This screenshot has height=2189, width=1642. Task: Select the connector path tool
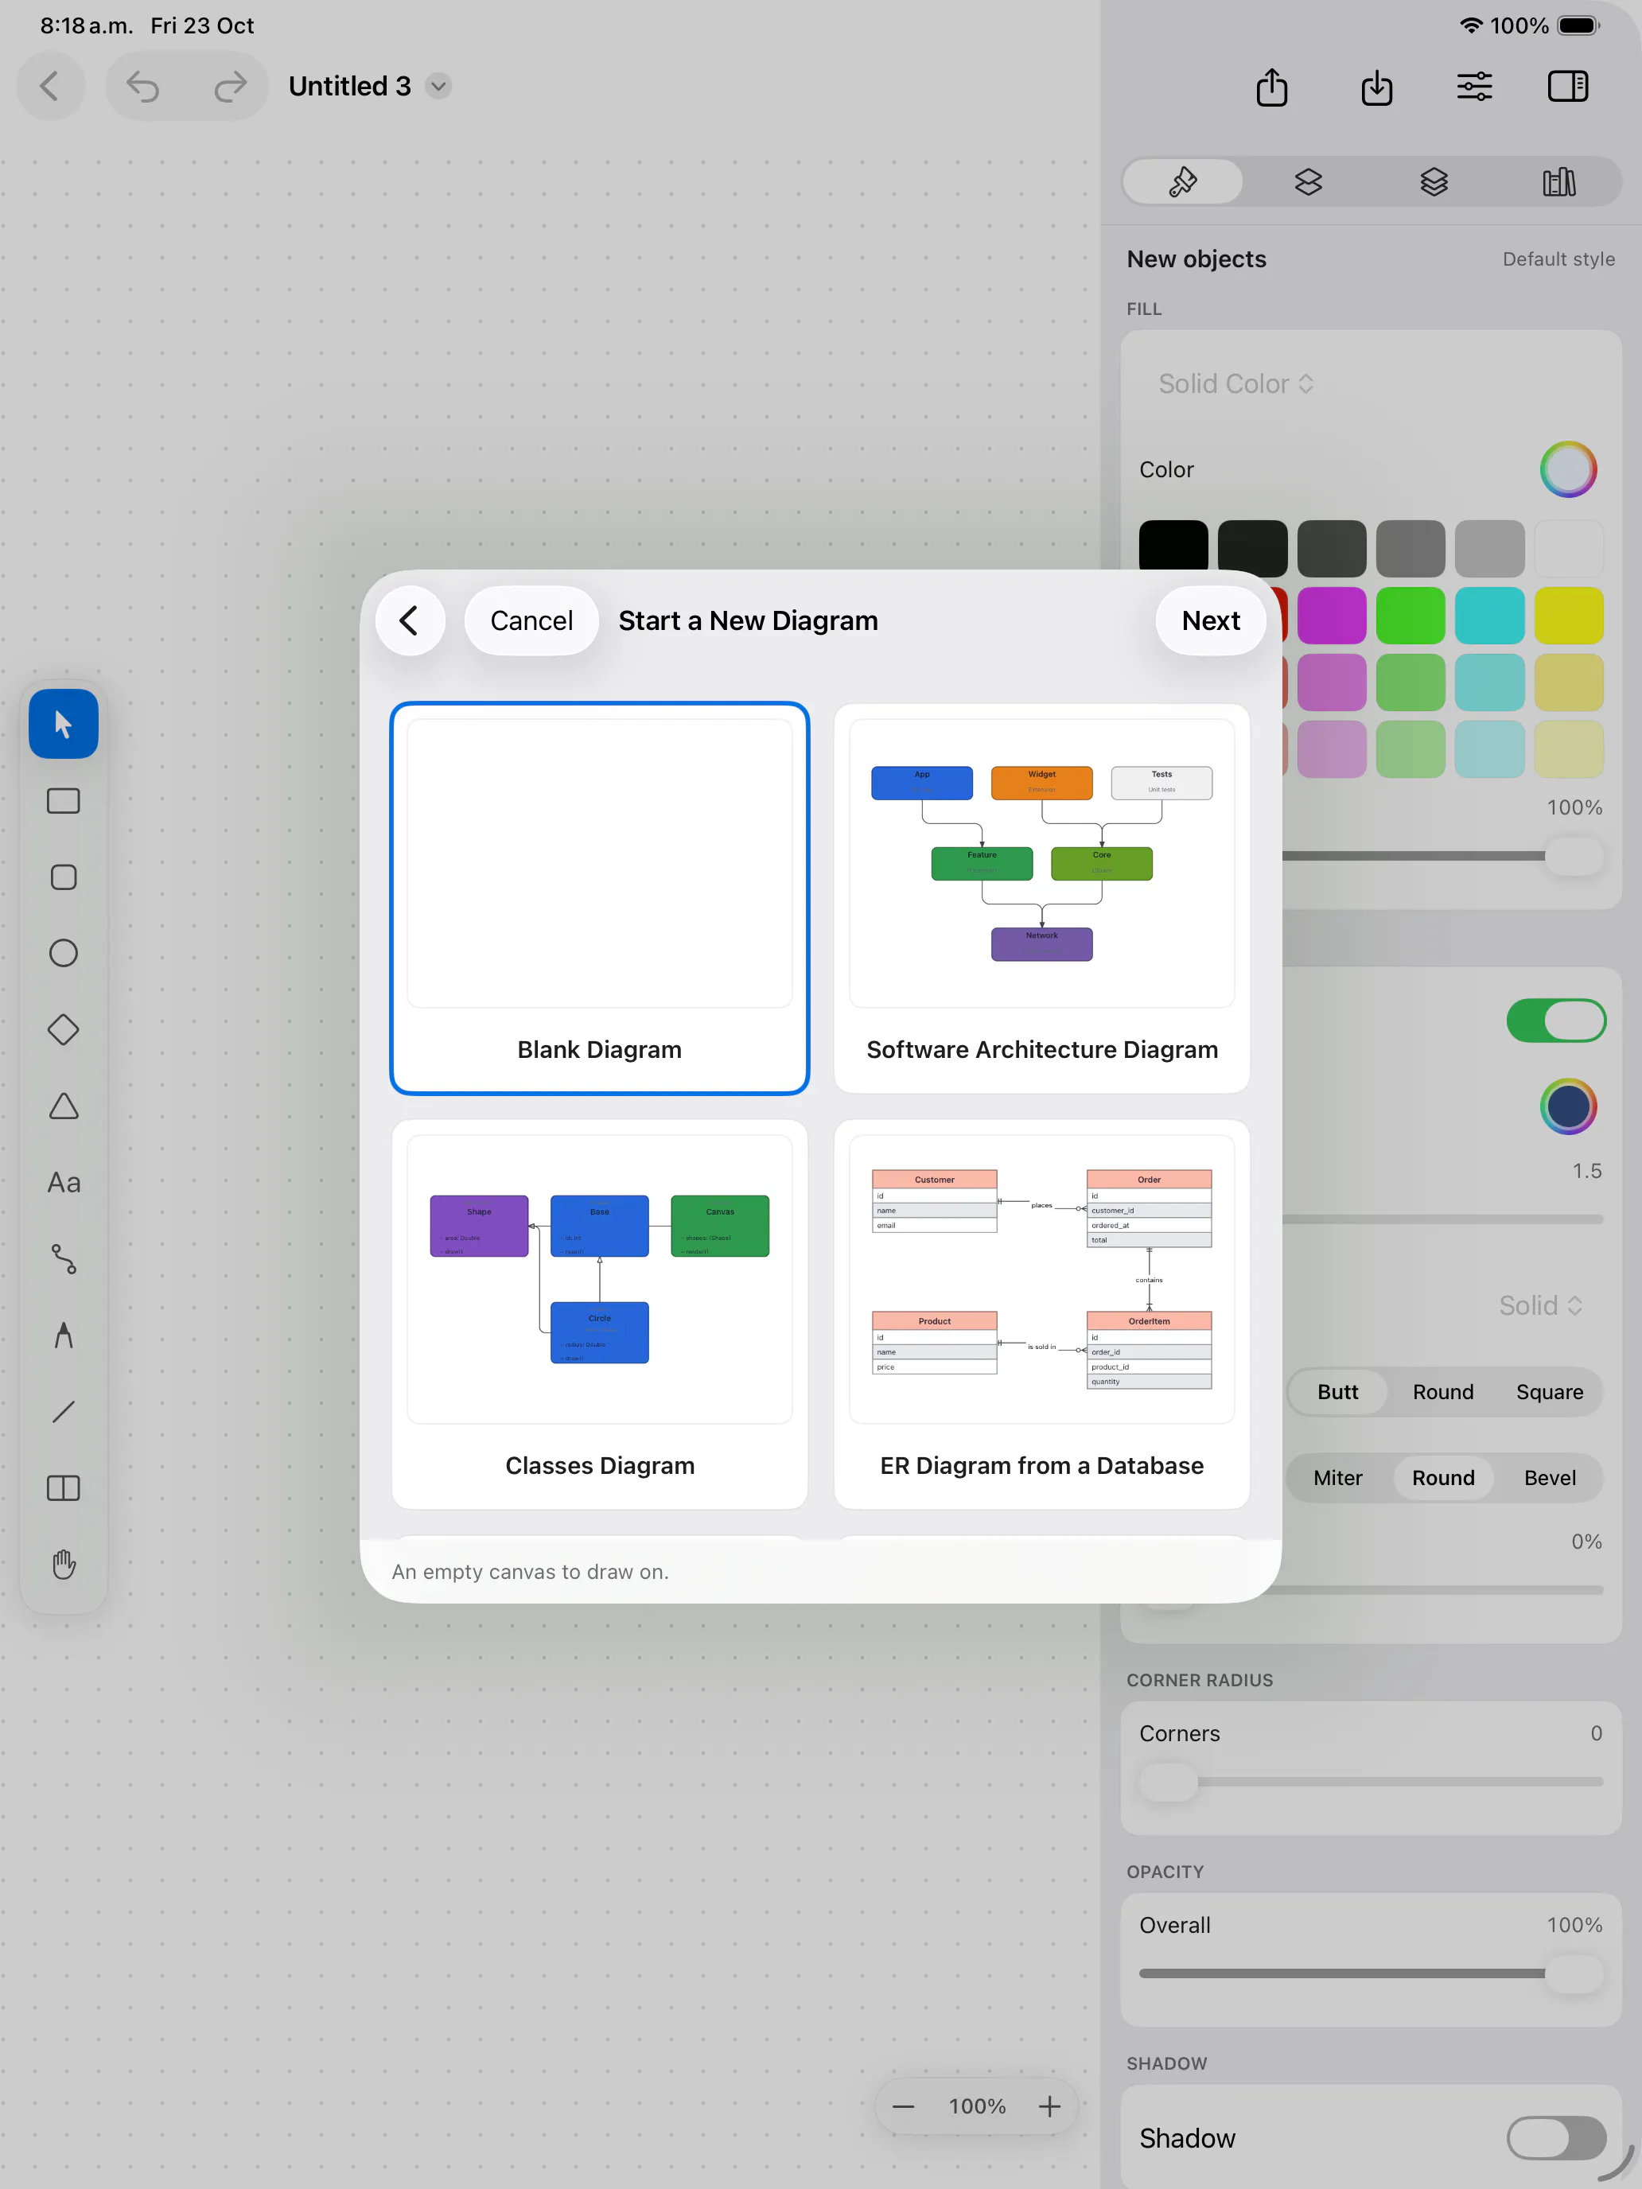coord(64,1259)
